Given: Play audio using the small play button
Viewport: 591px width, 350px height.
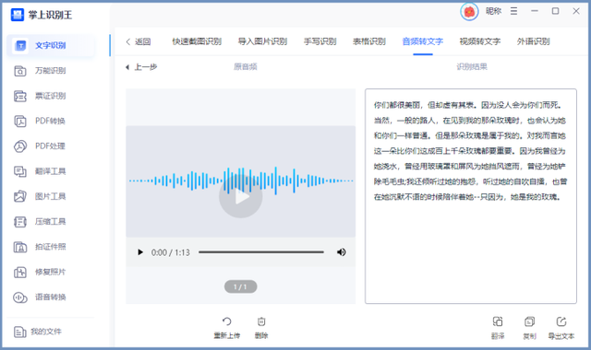Looking at the screenshot, I should point(140,252).
